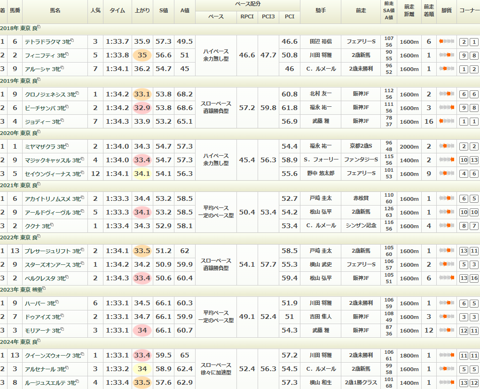This screenshot has width=480, height=389.
Task: Click the タイム column header
Action: click(117, 10)
